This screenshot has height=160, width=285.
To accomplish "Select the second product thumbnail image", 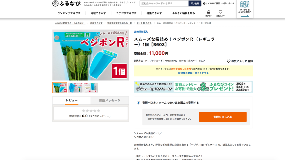I will coord(75,88).
